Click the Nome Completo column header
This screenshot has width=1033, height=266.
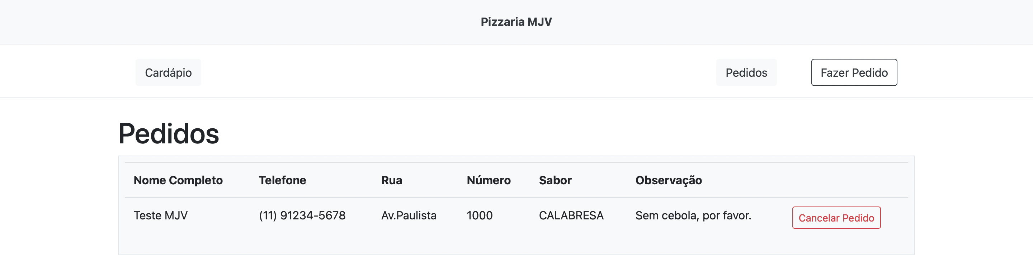pyautogui.click(x=178, y=180)
